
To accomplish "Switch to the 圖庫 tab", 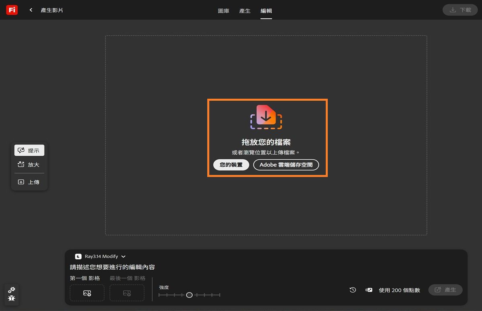I will 224,11.
